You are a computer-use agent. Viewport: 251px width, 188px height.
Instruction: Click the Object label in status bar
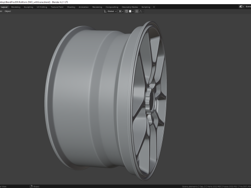point(36,186)
